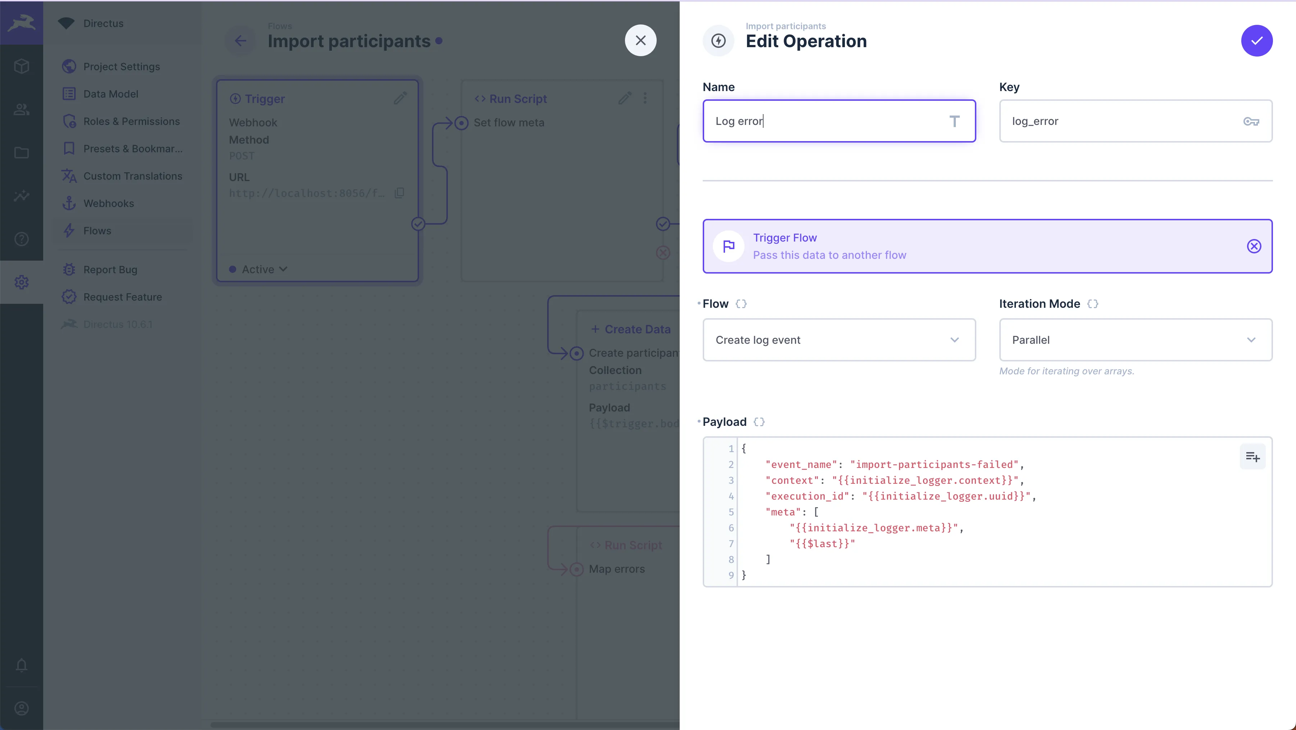Click the Flows navigation icon in sidebar

pos(71,231)
